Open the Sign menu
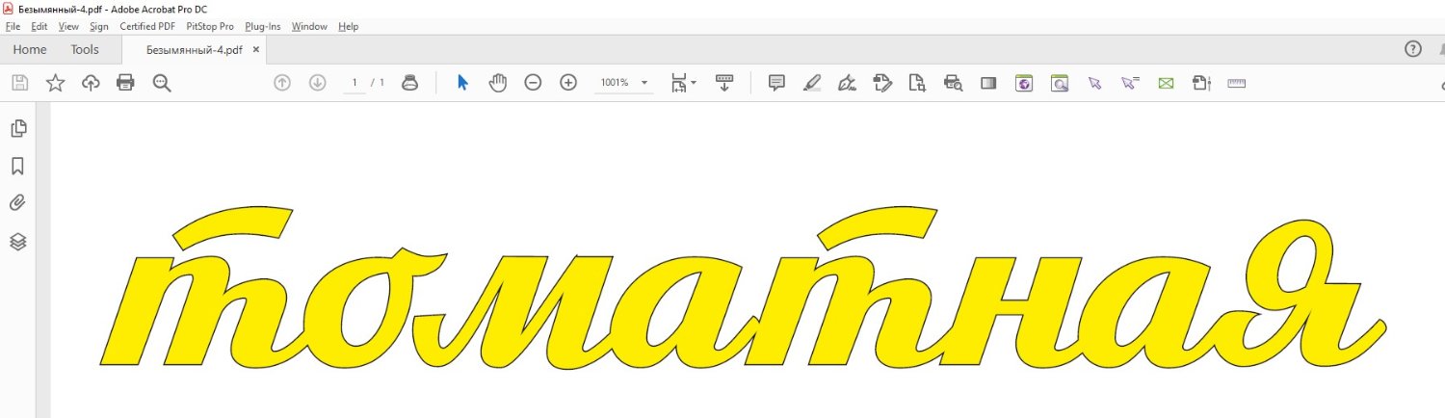The image size is (1445, 418). (x=99, y=26)
